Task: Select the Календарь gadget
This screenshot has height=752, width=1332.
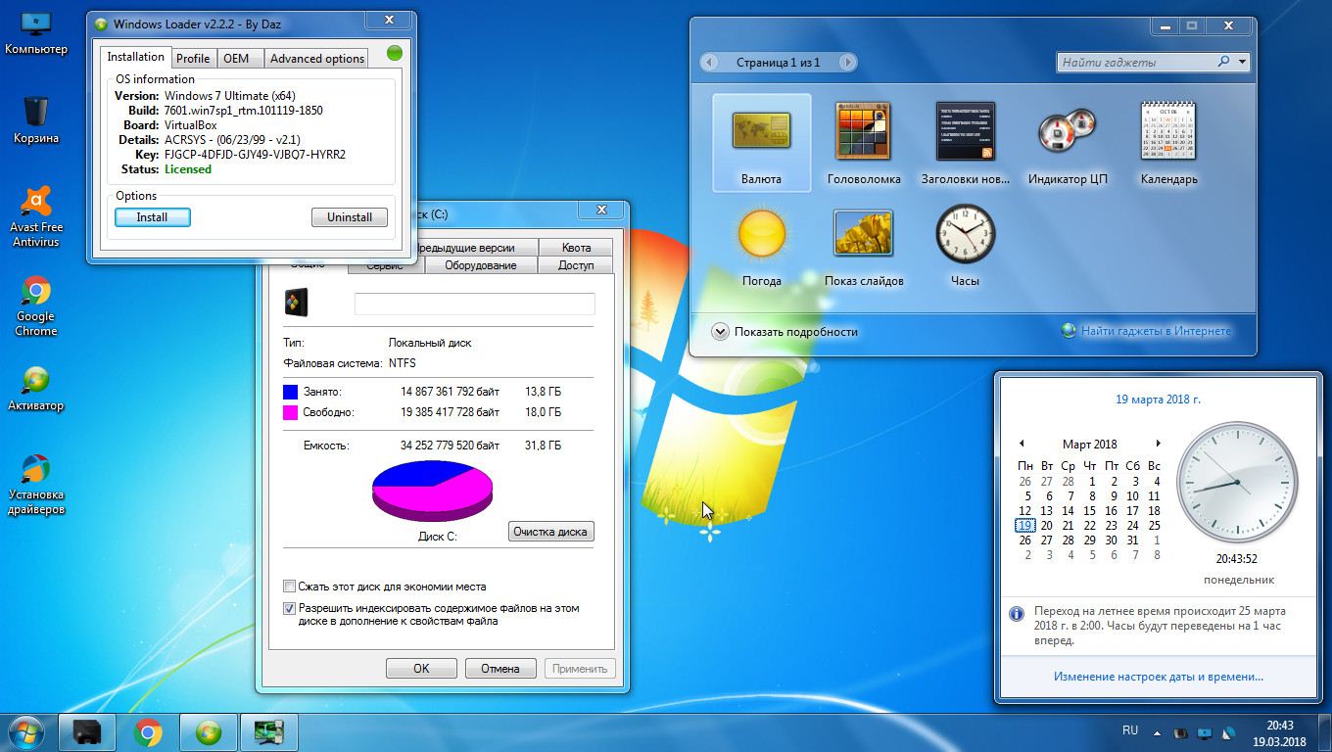Action: 1168,143
